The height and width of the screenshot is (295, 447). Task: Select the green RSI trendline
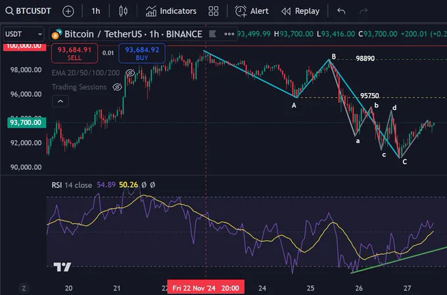pyautogui.click(x=399, y=259)
